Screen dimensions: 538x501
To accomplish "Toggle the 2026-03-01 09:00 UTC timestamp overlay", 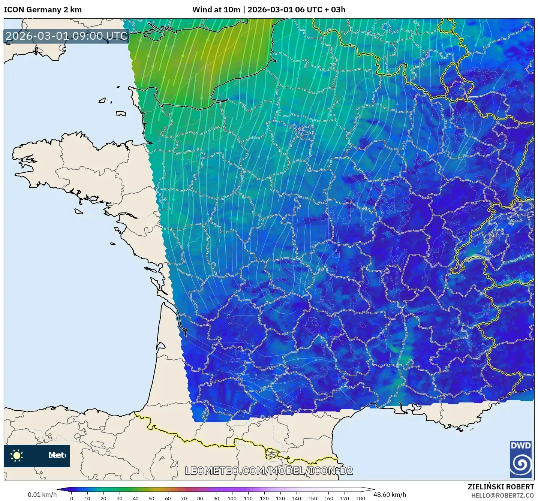I will pyautogui.click(x=66, y=36).
